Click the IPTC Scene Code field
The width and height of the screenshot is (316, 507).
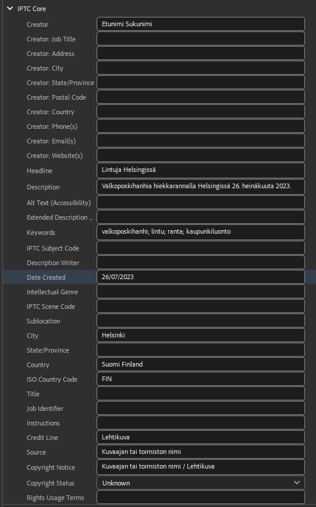[x=201, y=306]
